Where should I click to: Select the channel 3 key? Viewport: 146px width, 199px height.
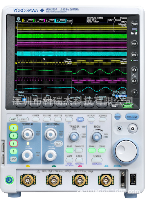[13, 144]
